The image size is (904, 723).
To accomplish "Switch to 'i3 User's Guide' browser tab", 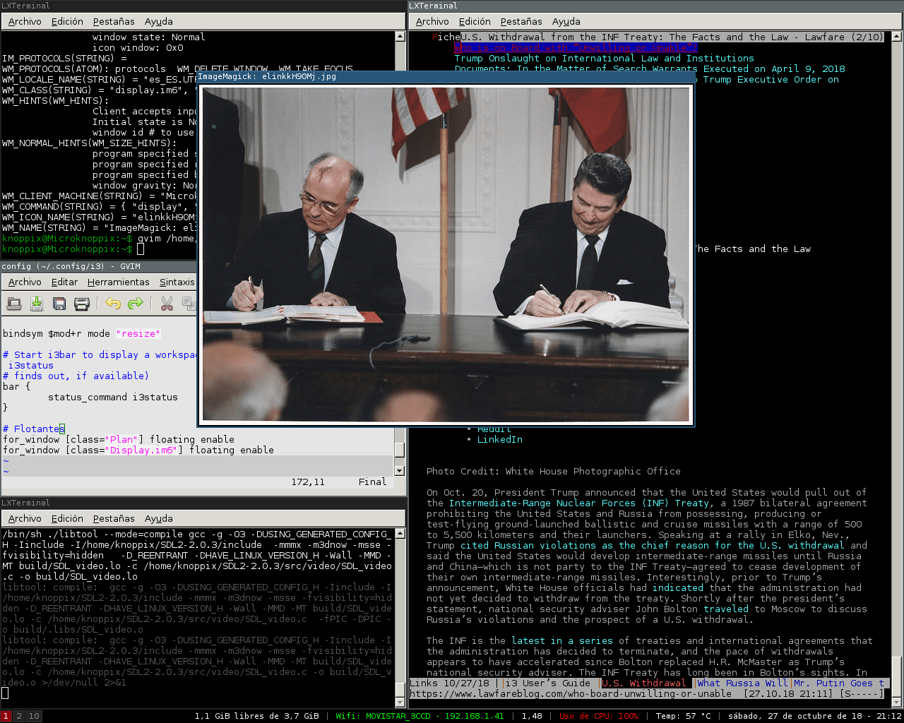I will [548, 683].
